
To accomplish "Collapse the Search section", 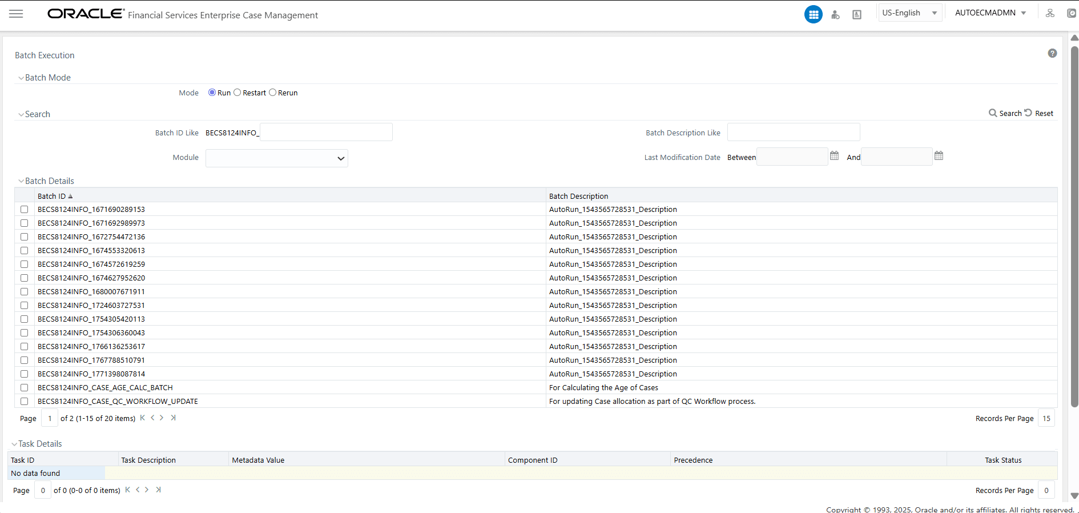I will 21,115.
